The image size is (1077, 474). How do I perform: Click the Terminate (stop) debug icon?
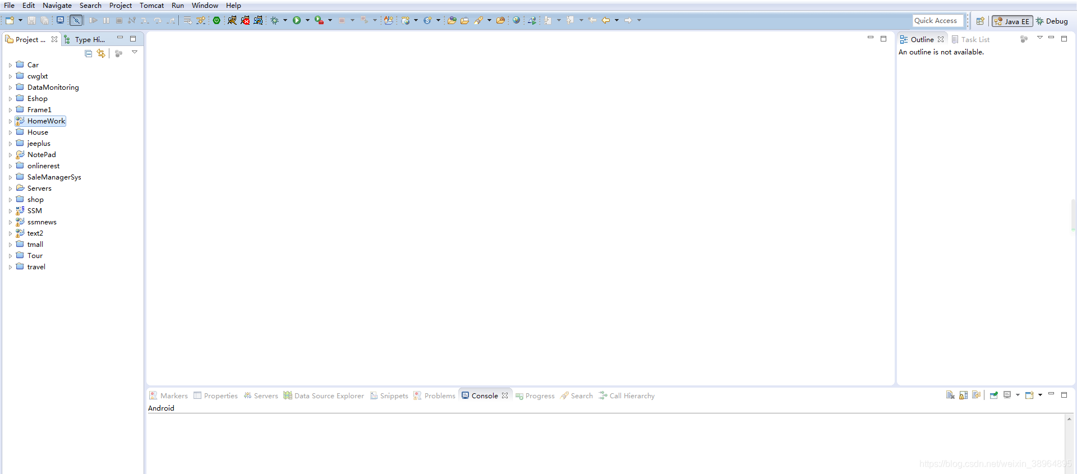(x=119, y=20)
